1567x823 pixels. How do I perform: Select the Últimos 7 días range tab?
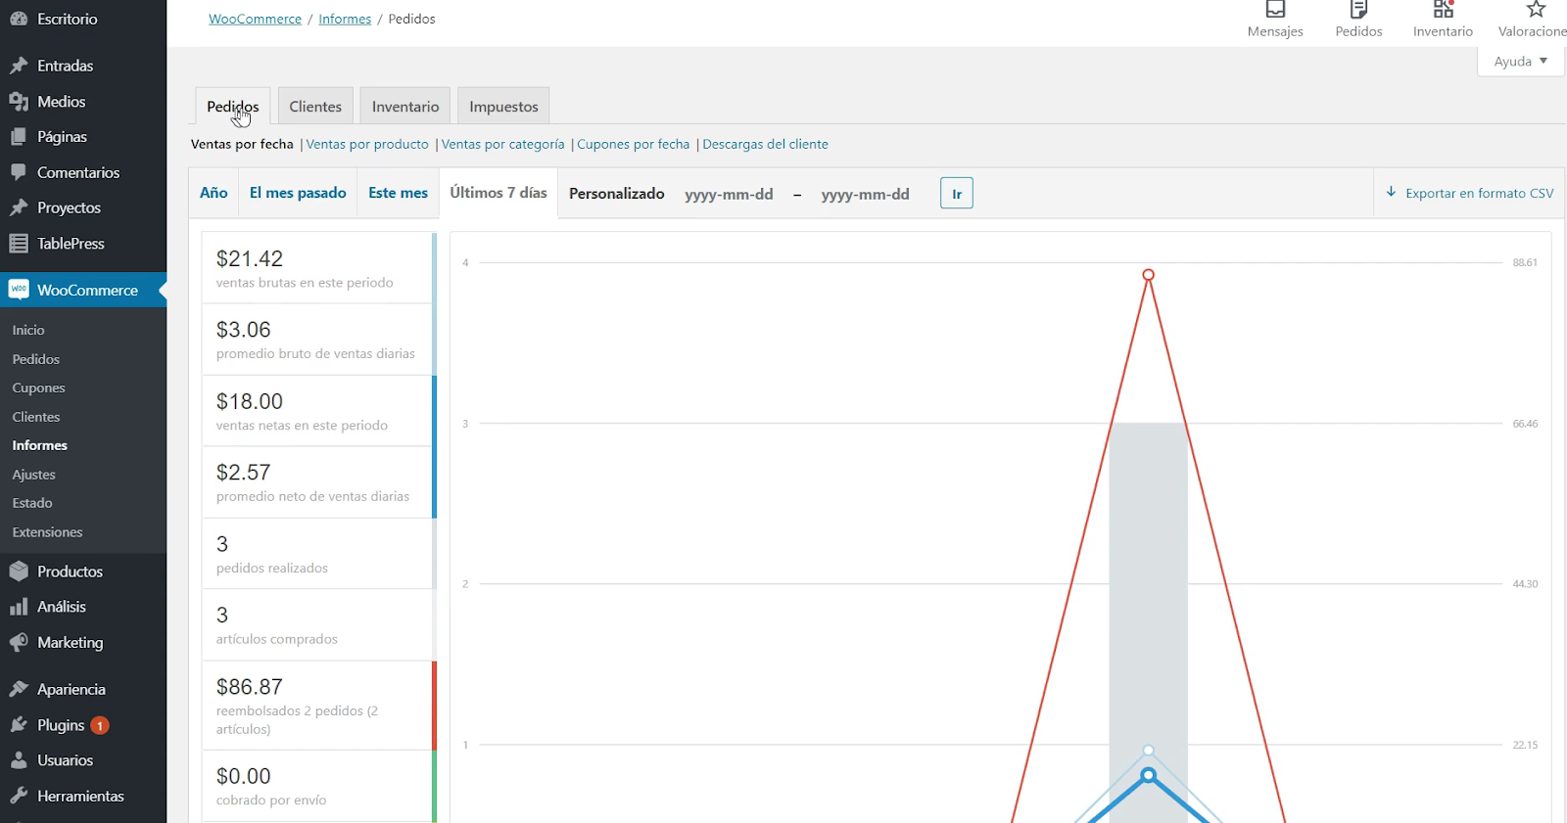click(x=499, y=193)
